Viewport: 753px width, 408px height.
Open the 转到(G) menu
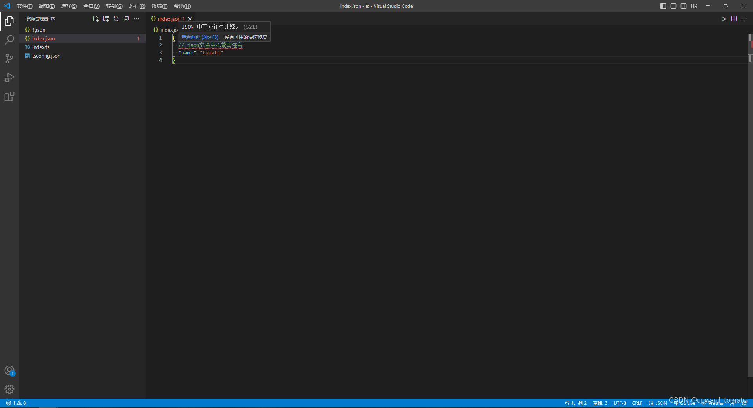point(114,6)
